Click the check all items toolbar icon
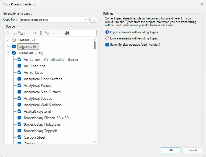The width and height of the screenshot is (206, 157). click(x=8, y=33)
